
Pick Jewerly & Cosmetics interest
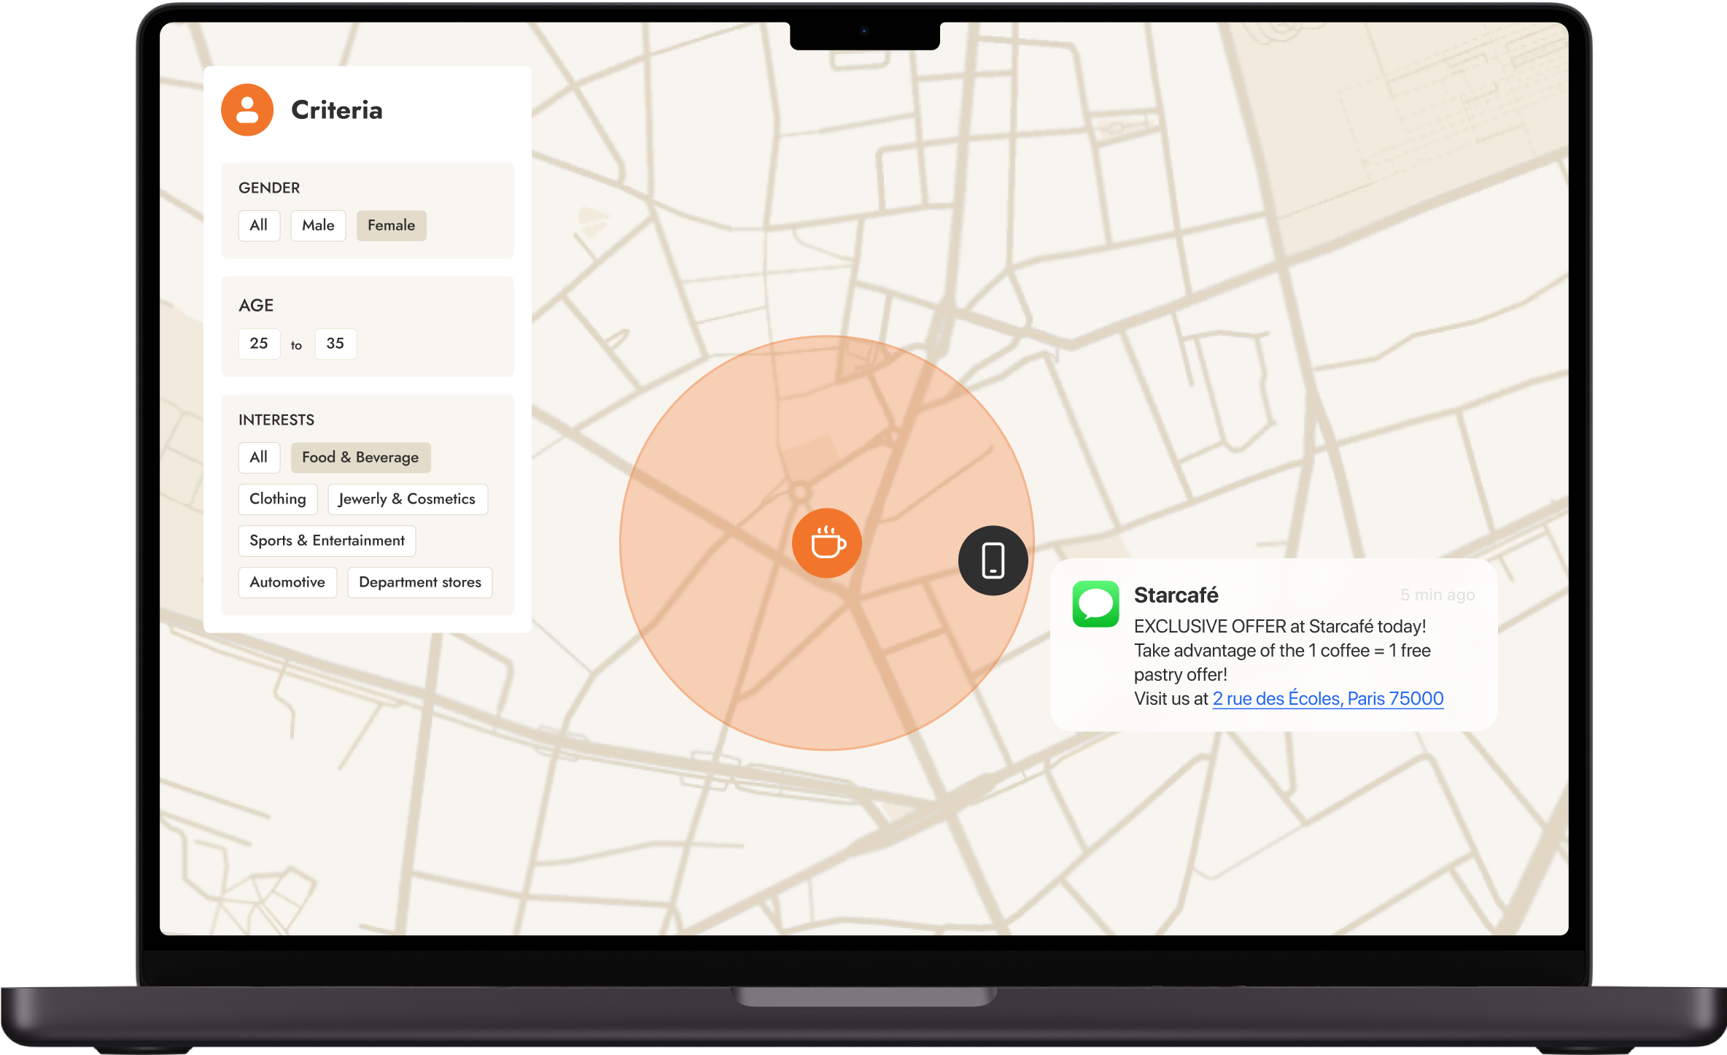click(x=407, y=499)
